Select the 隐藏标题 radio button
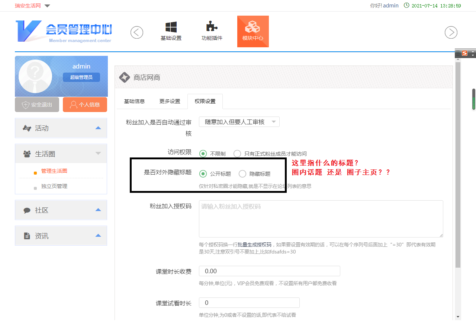 click(242, 174)
